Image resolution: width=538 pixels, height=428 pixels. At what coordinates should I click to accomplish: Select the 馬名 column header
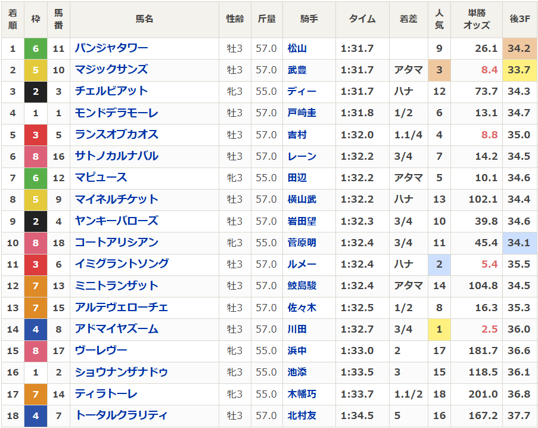pyautogui.click(x=144, y=19)
